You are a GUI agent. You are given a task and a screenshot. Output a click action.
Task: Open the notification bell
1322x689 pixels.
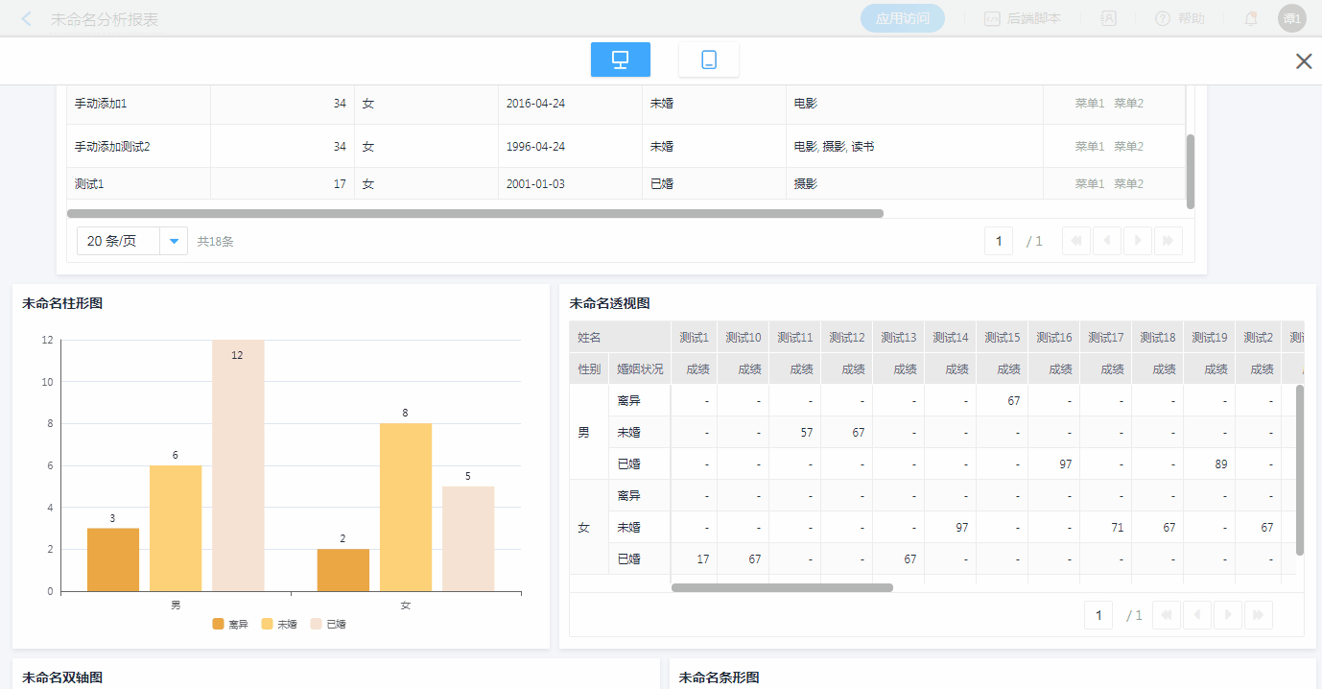coord(1250,18)
